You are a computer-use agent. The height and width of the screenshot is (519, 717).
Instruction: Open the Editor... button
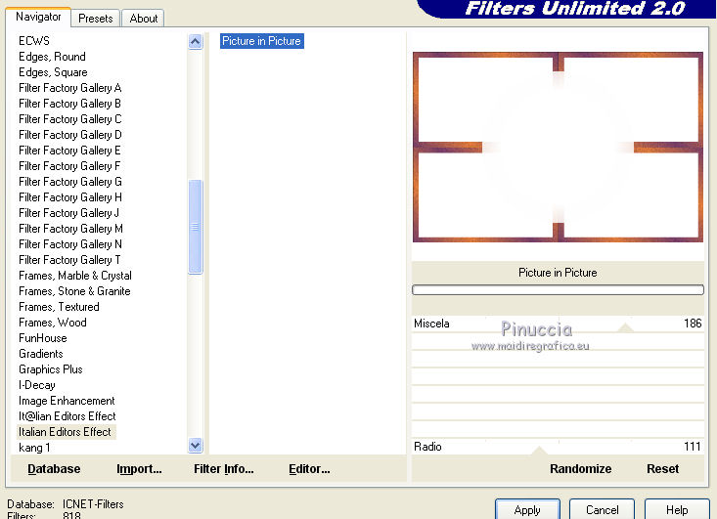tap(309, 469)
